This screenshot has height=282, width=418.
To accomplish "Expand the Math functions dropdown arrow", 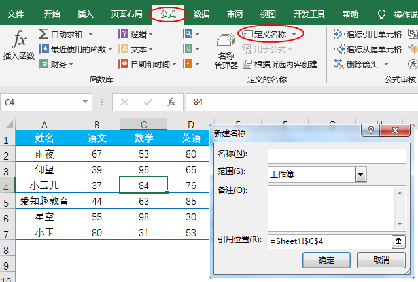I will [198, 49].
